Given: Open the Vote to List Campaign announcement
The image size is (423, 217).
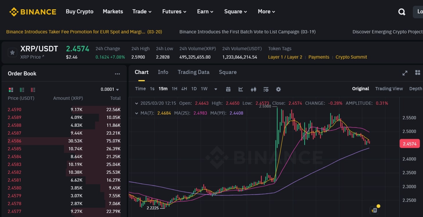Looking at the screenshot, I should coord(247,32).
